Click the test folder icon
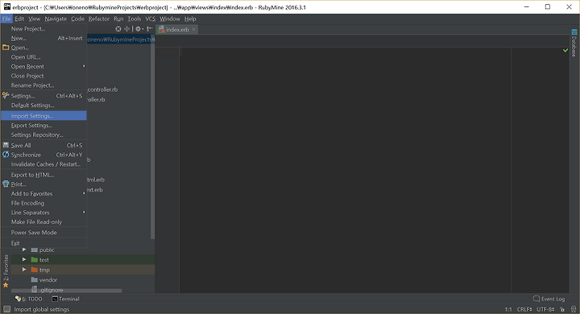Image resolution: width=580 pixels, height=314 pixels. [35, 259]
